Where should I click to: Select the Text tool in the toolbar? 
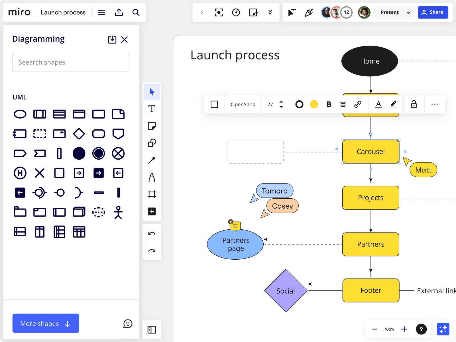point(152,109)
